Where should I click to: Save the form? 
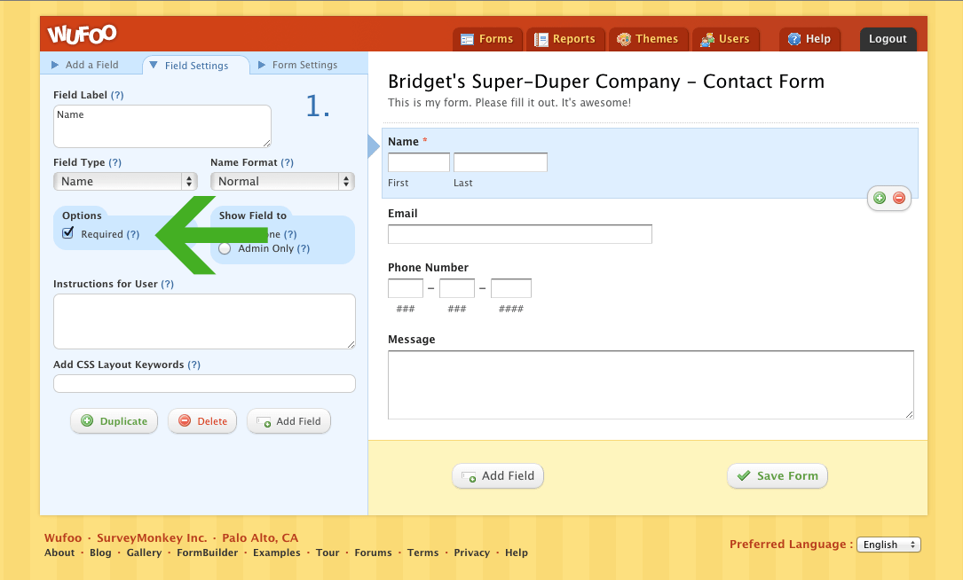point(778,475)
